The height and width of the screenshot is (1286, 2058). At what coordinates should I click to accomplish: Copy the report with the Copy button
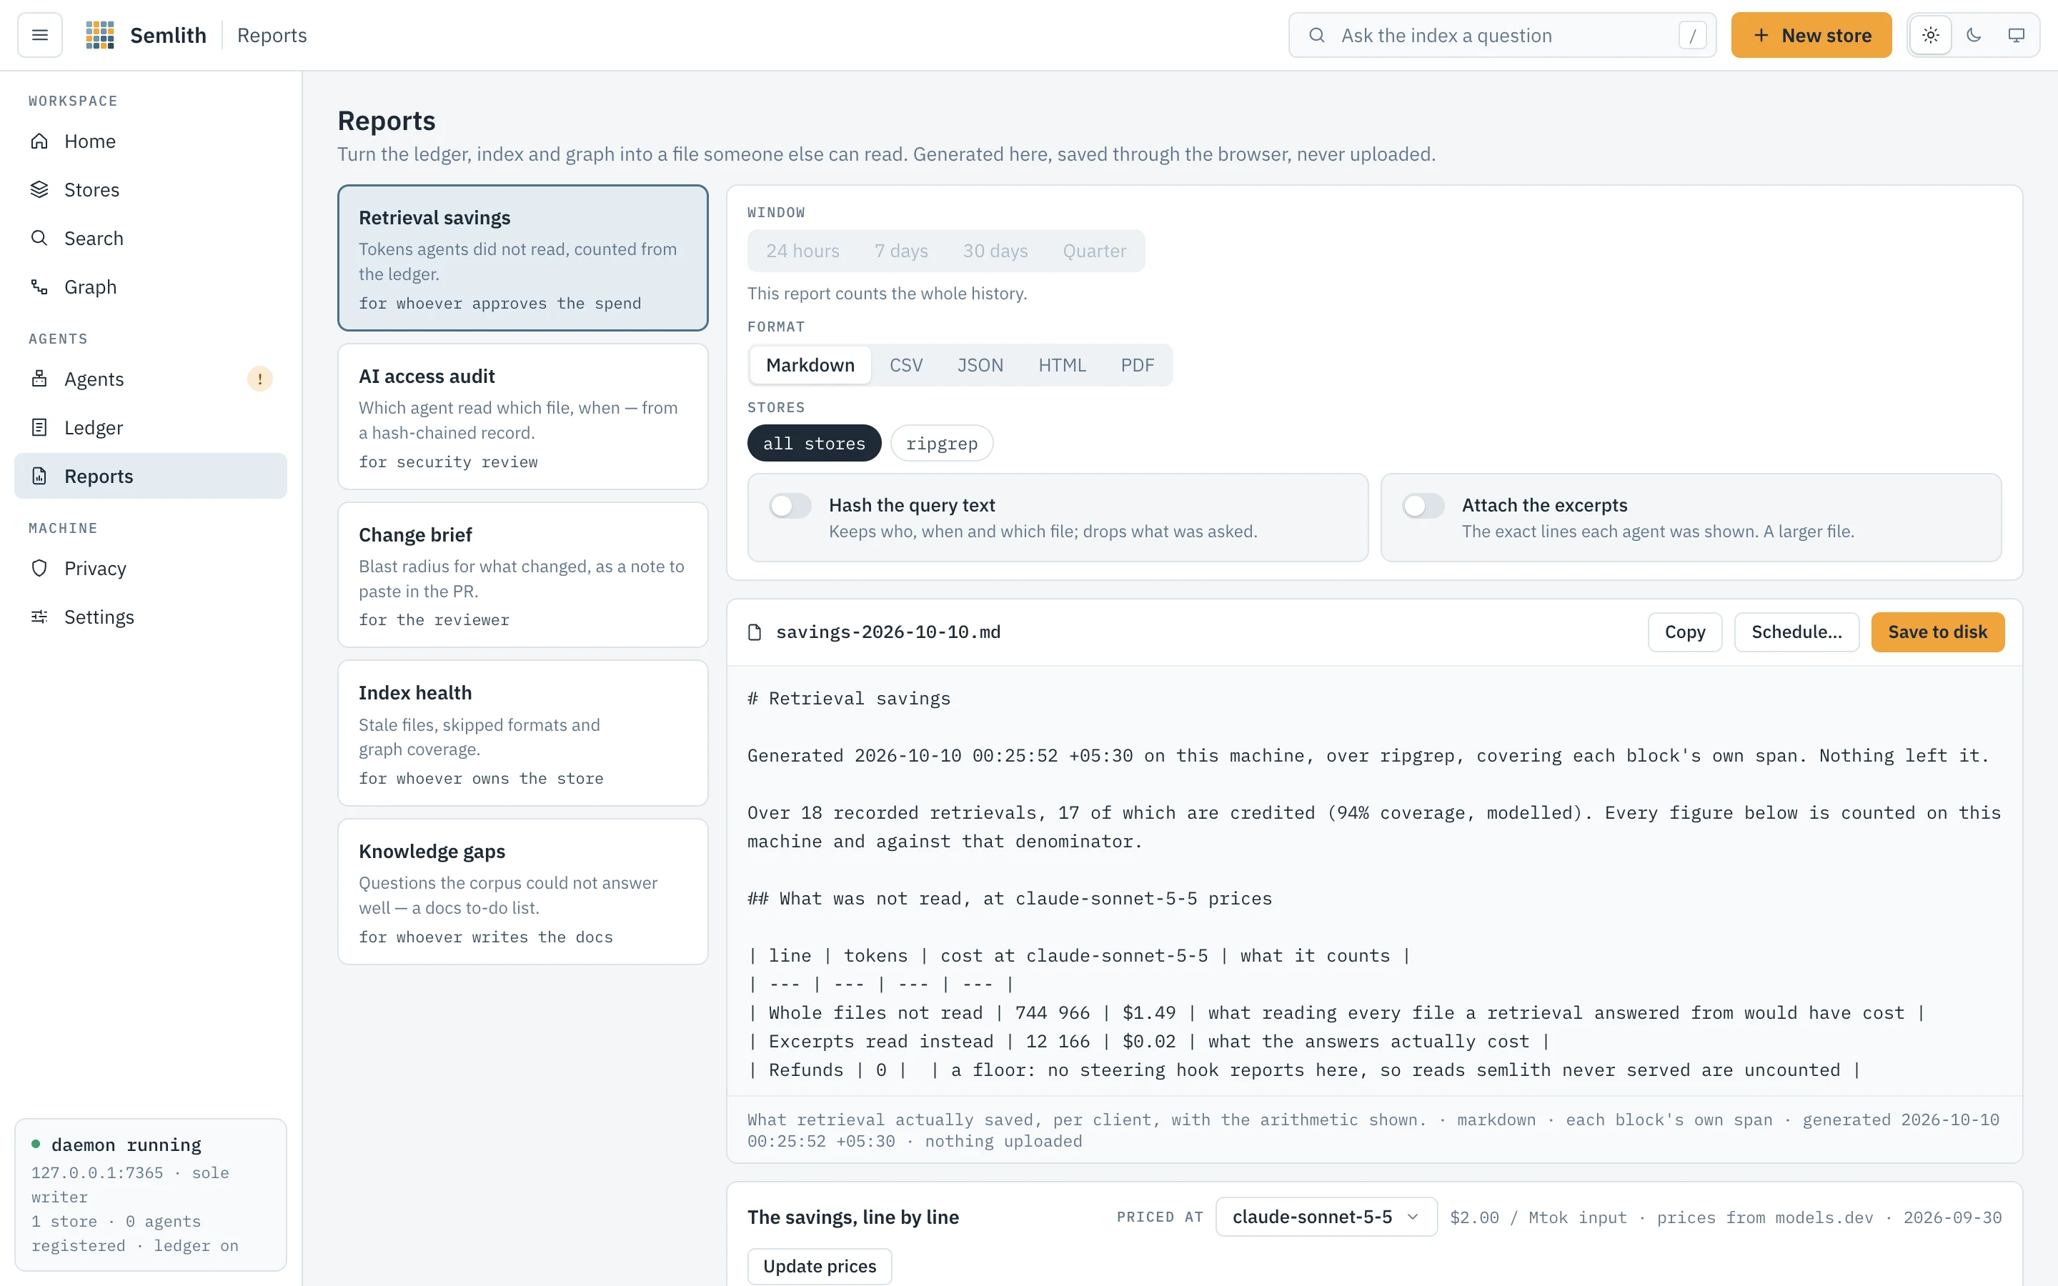(x=1685, y=632)
